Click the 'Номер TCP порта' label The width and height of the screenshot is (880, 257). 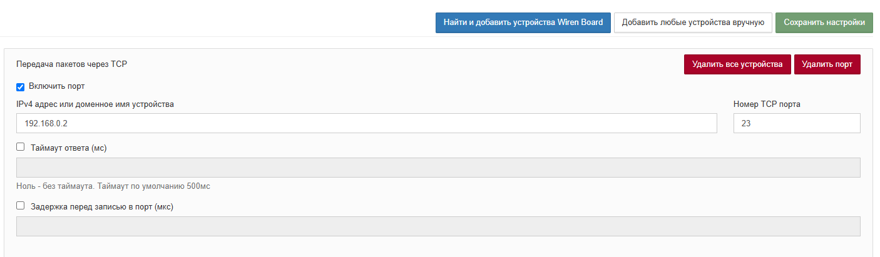pos(767,104)
